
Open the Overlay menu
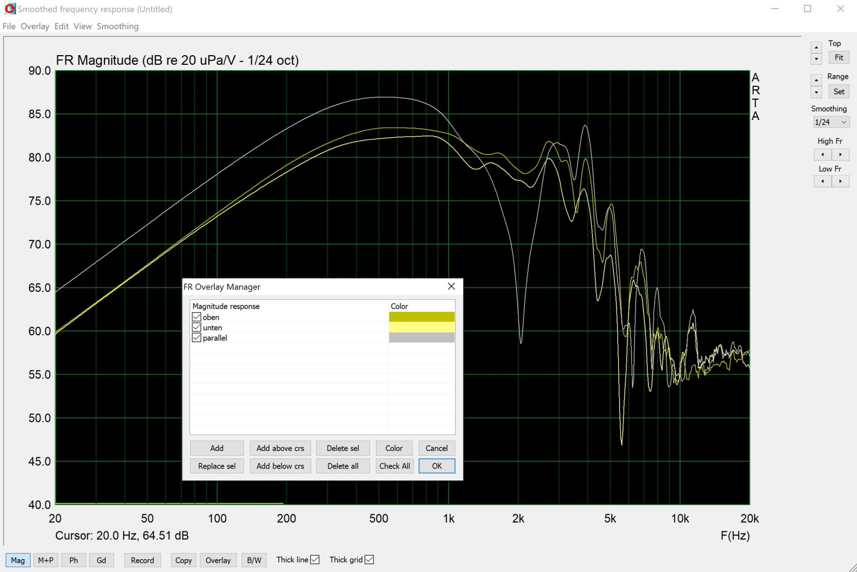click(35, 26)
